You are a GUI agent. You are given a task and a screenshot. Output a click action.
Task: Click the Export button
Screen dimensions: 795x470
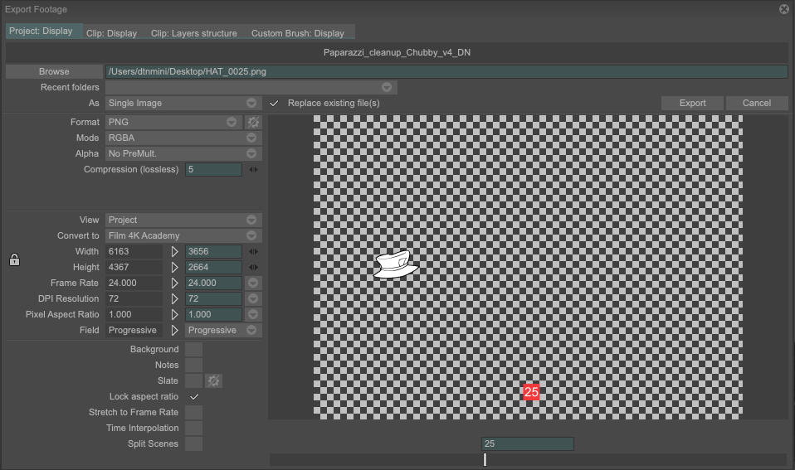point(693,104)
